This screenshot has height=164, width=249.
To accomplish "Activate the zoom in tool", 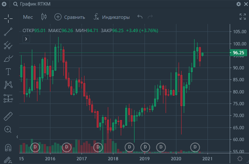I will pyautogui.click(x=8, y=130).
